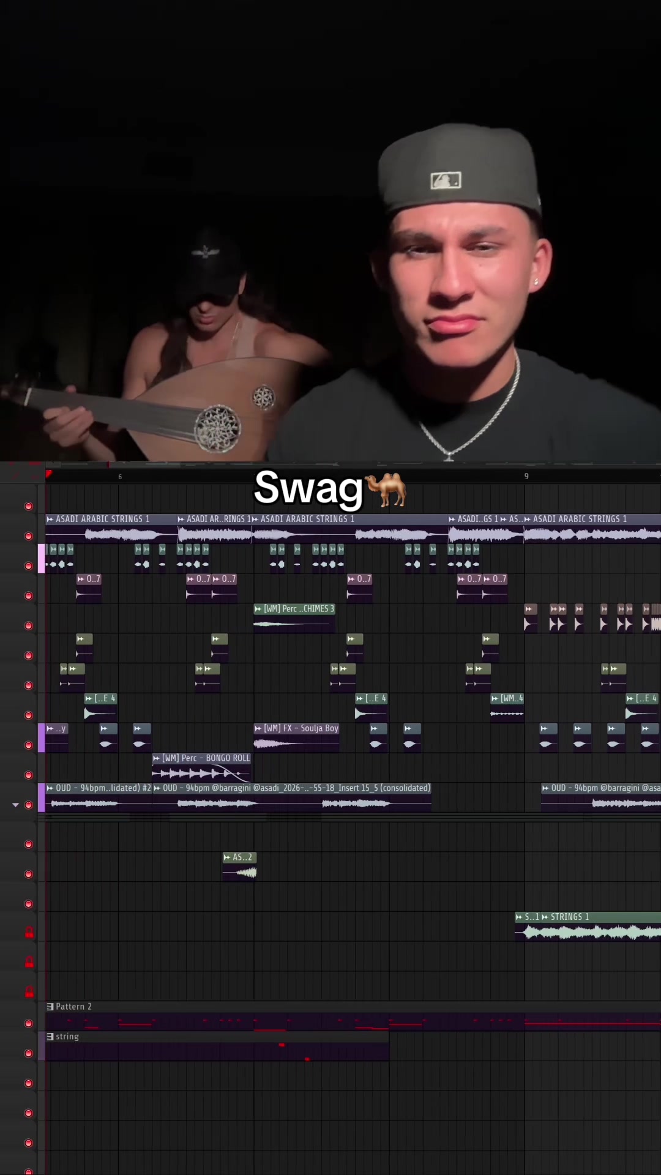Mute the string pattern track
The height and width of the screenshot is (1175, 661).
tap(28, 1053)
